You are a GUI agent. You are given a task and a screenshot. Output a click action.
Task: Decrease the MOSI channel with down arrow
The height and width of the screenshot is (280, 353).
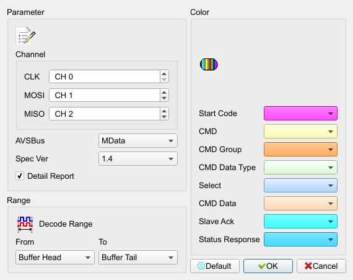(x=164, y=98)
